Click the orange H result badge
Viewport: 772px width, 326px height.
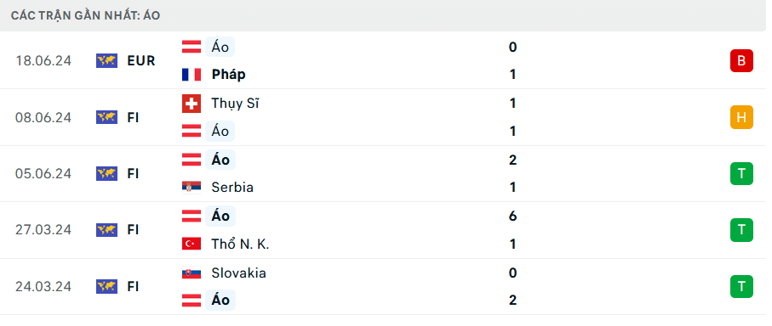coord(741,117)
